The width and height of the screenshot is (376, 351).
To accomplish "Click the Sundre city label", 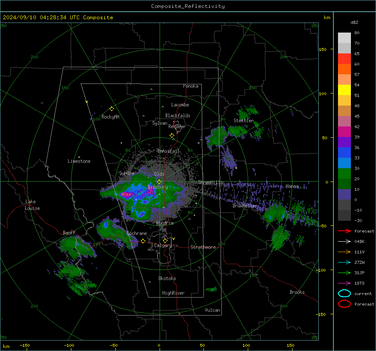I will click(127, 173).
